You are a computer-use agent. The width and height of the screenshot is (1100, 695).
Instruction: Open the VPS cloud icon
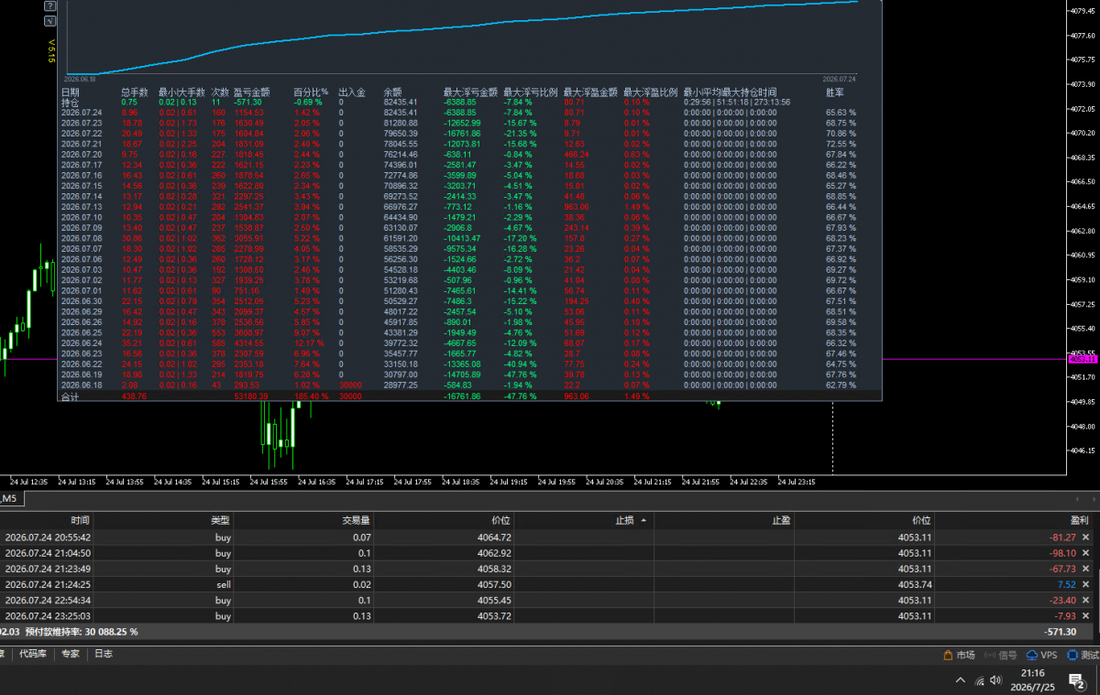click(1042, 655)
